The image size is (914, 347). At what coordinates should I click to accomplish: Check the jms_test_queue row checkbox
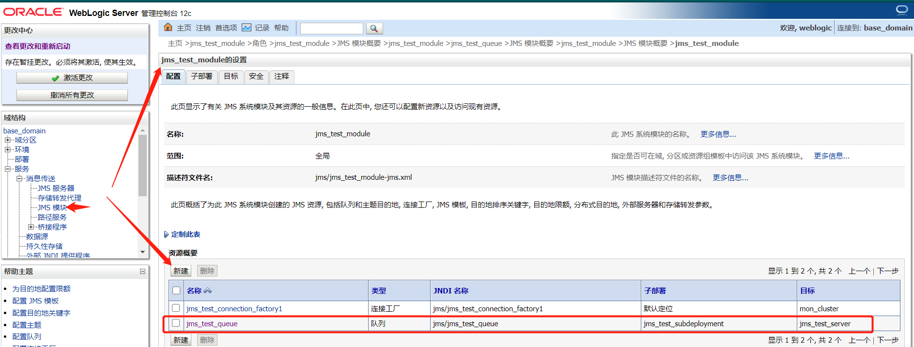pyautogui.click(x=176, y=323)
